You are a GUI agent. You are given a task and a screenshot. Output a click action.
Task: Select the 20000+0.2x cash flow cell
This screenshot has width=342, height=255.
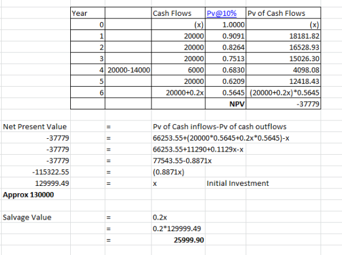178,92
